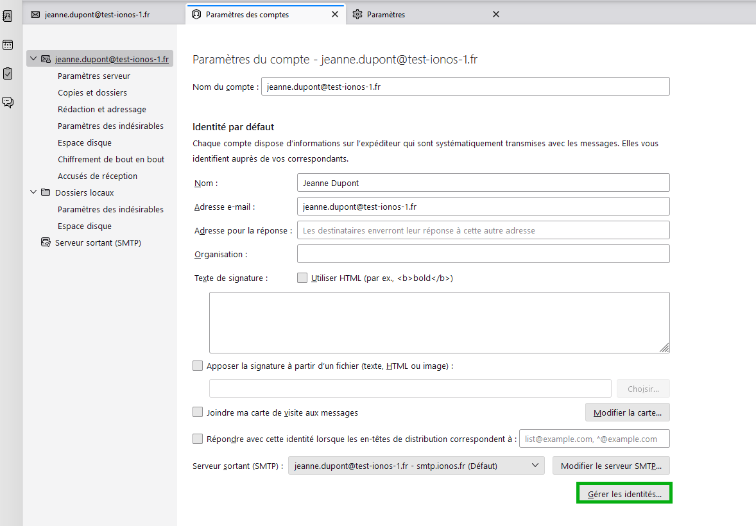Go to Rédaction et adressage settings

click(x=102, y=110)
